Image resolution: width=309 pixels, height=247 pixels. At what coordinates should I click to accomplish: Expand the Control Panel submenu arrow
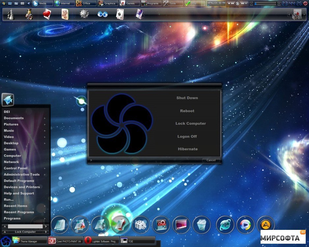point(45,168)
